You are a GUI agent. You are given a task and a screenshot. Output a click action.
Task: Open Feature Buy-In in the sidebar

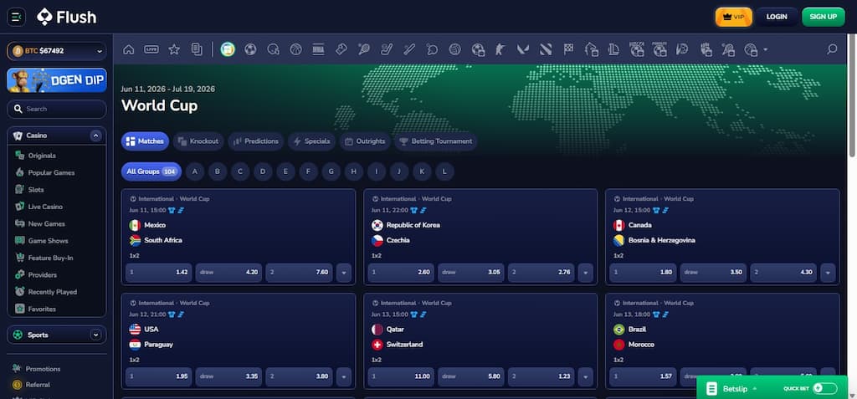click(x=50, y=258)
